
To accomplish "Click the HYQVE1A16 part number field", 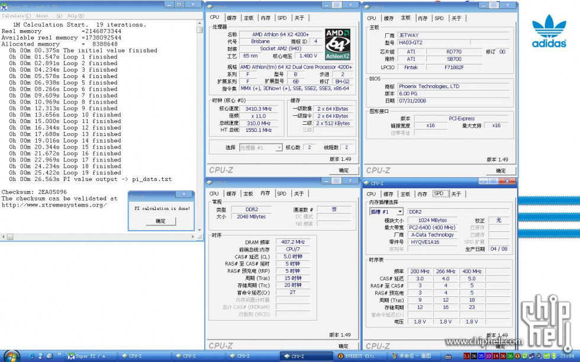I will tap(432, 242).
